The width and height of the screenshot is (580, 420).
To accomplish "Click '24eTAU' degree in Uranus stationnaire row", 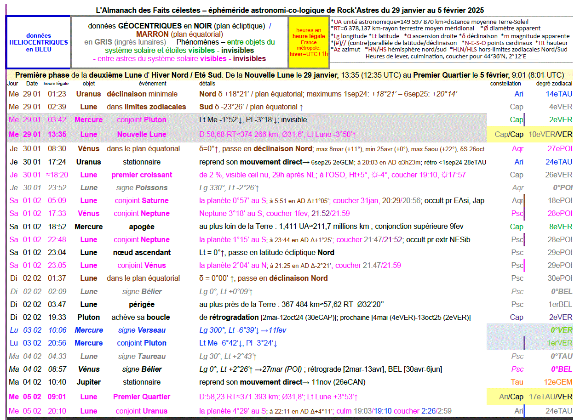I will click(559, 162).
